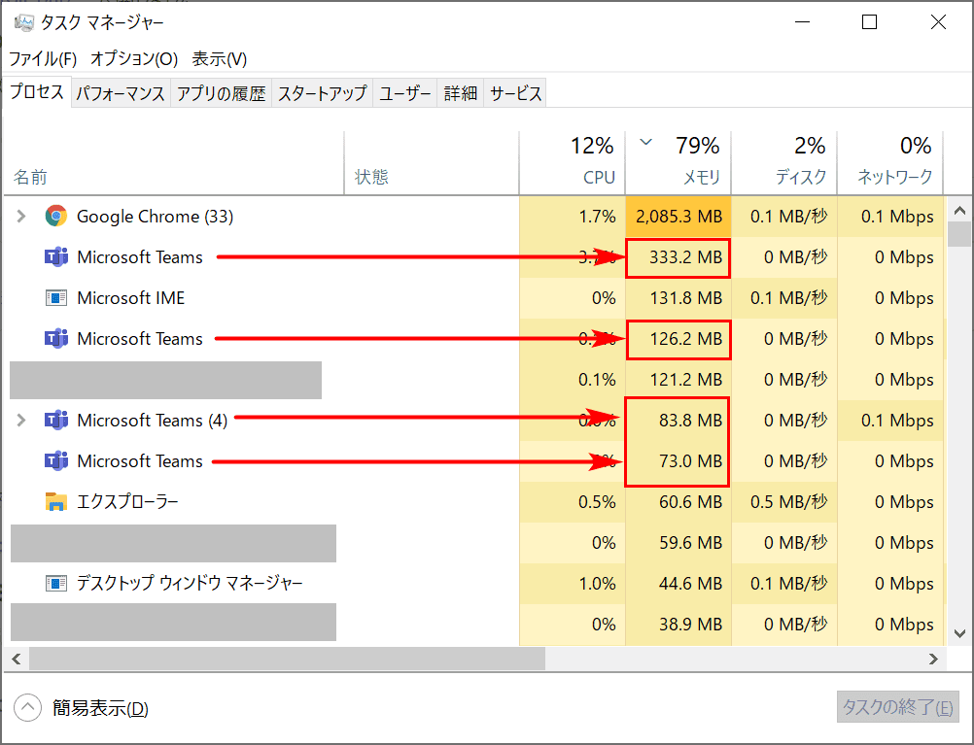Click the タスクの終了 button
The height and width of the screenshot is (745, 974).
(897, 707)
